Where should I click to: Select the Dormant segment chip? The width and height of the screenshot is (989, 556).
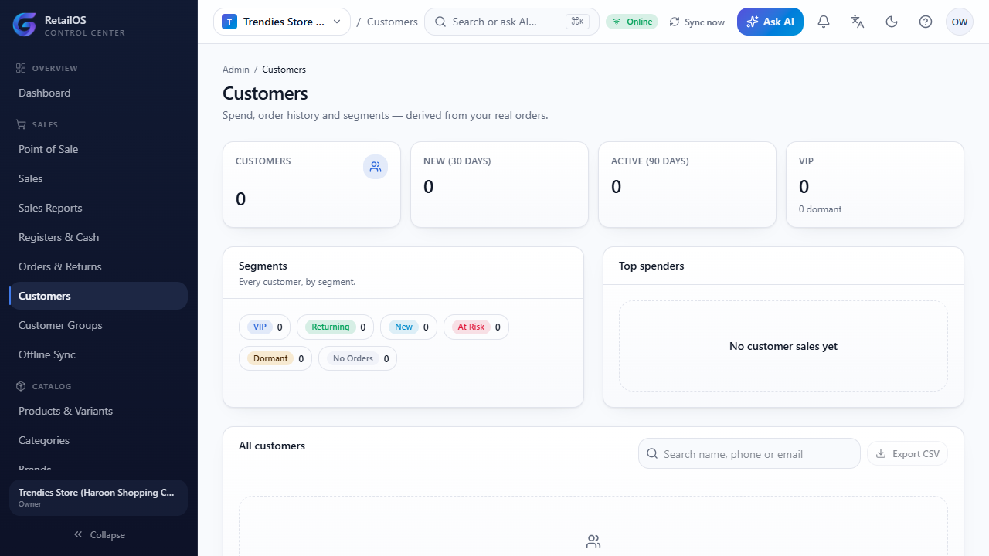(275, 358)
